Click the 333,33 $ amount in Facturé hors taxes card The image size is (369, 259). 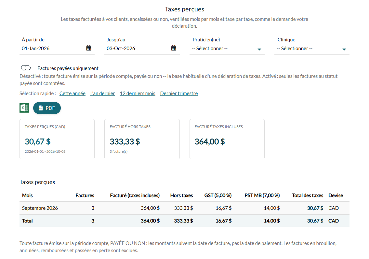pyautogui.click(x=125, y=141)
